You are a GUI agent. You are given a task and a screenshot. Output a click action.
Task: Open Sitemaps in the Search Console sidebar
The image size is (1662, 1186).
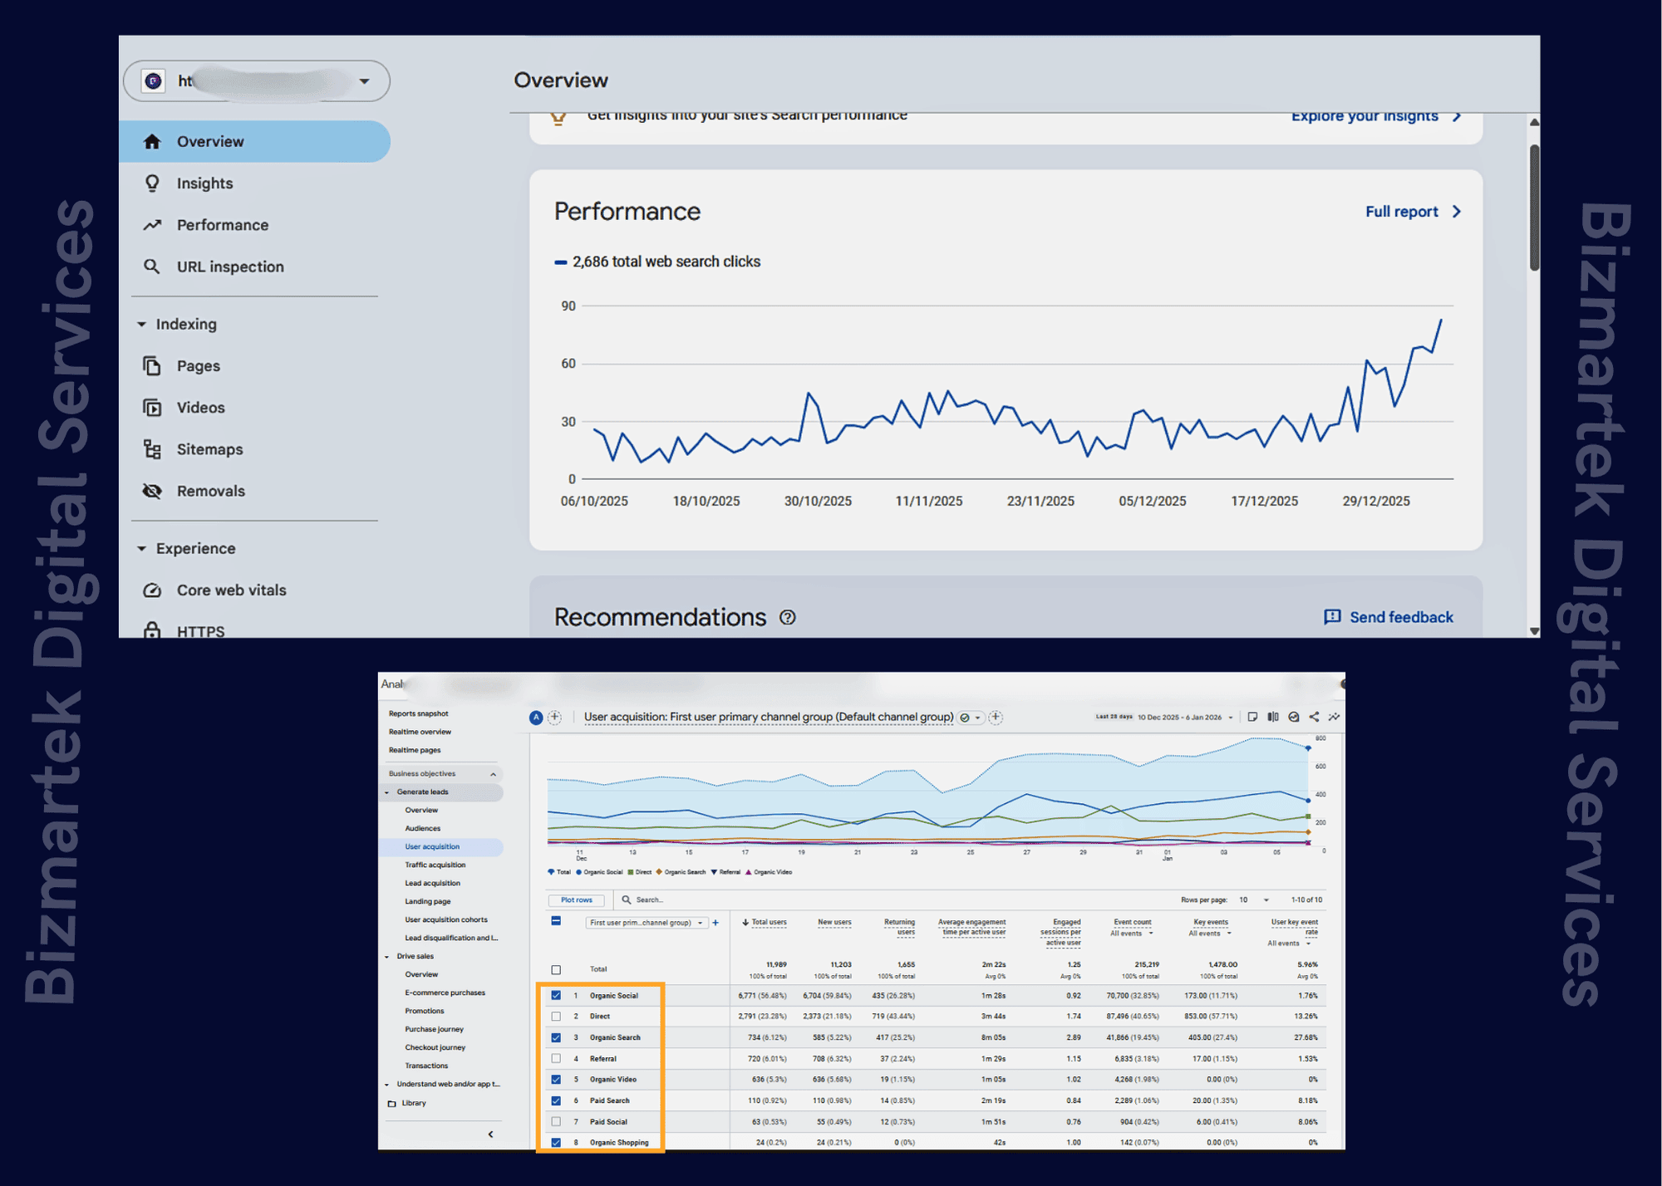pyautogui.click(x=209, y=448)
